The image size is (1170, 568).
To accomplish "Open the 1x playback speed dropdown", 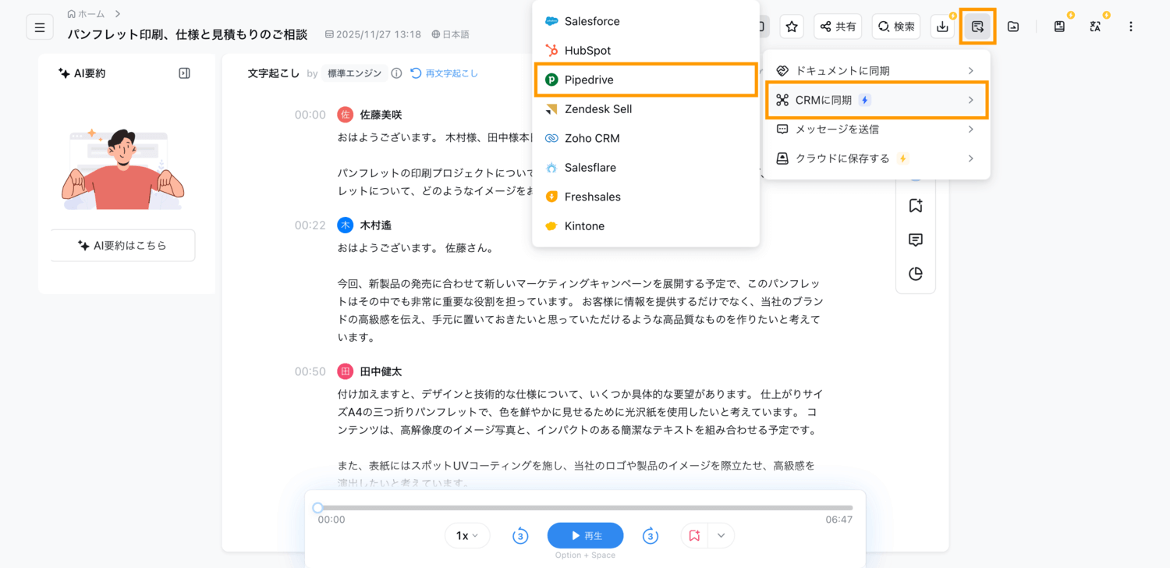I will click(x=467, y=536).
